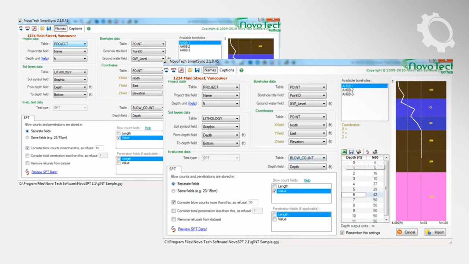The height and width of the screenshot is (264, 469).
Task: Toggle the 'Remember this settings' checkbox
Action: [342, 233]
